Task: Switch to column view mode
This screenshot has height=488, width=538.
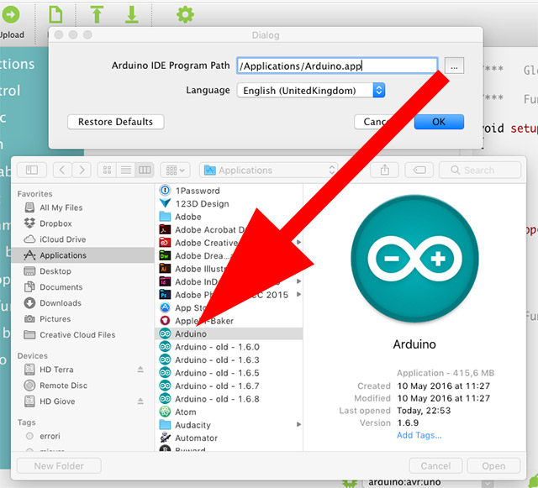Action: point(145,170)
